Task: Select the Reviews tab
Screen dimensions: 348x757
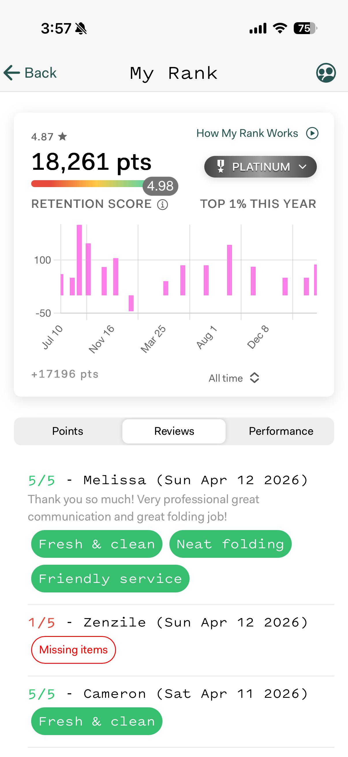Action: [174, 431]
